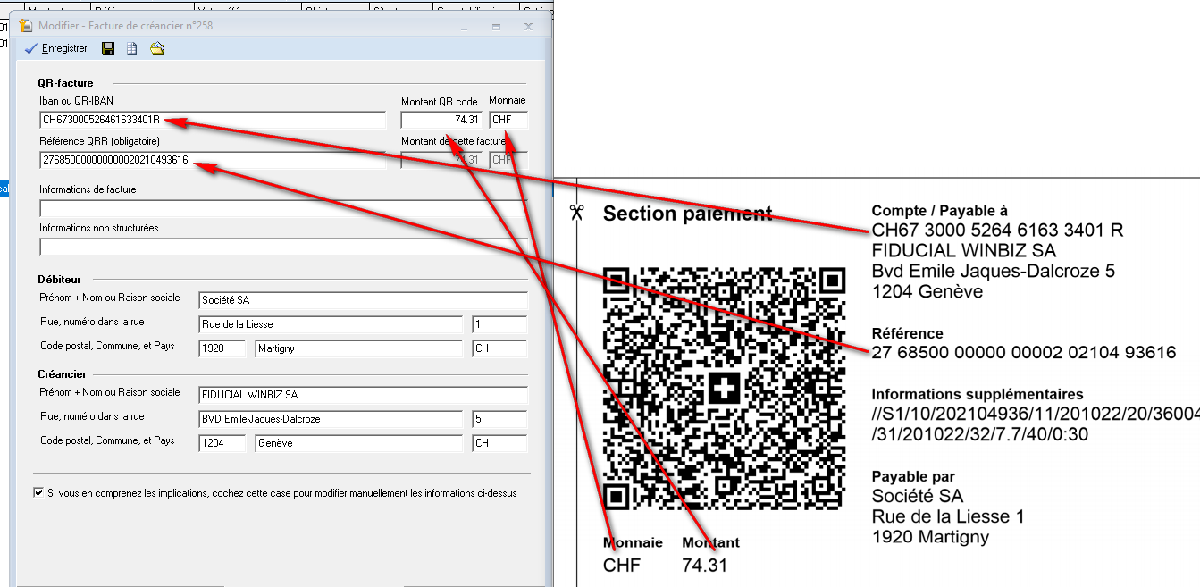Click the Informations de facture field
The width and height of the screenshot is (1200, 587).
point(283,208)
